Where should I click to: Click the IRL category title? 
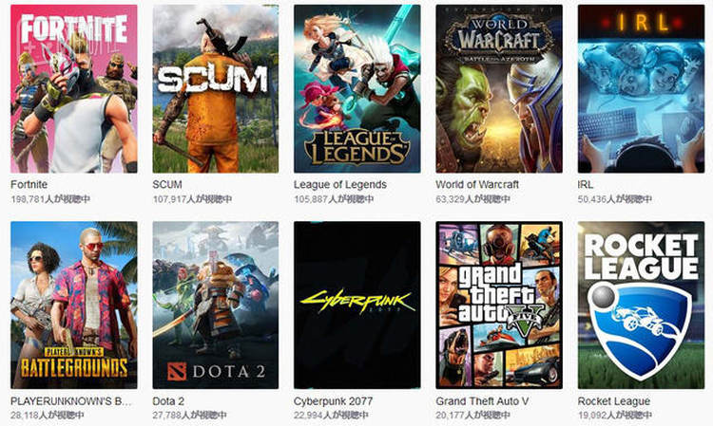[586, 185]
